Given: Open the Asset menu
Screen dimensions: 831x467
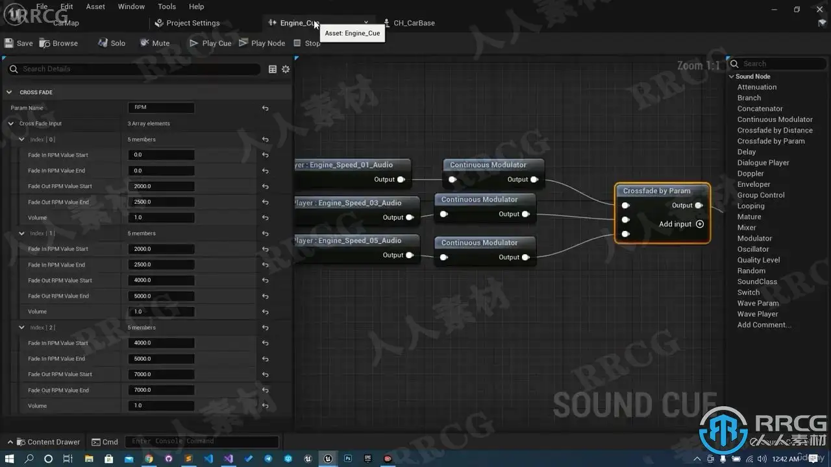Looking at the screenshot, I should [95, 6].
